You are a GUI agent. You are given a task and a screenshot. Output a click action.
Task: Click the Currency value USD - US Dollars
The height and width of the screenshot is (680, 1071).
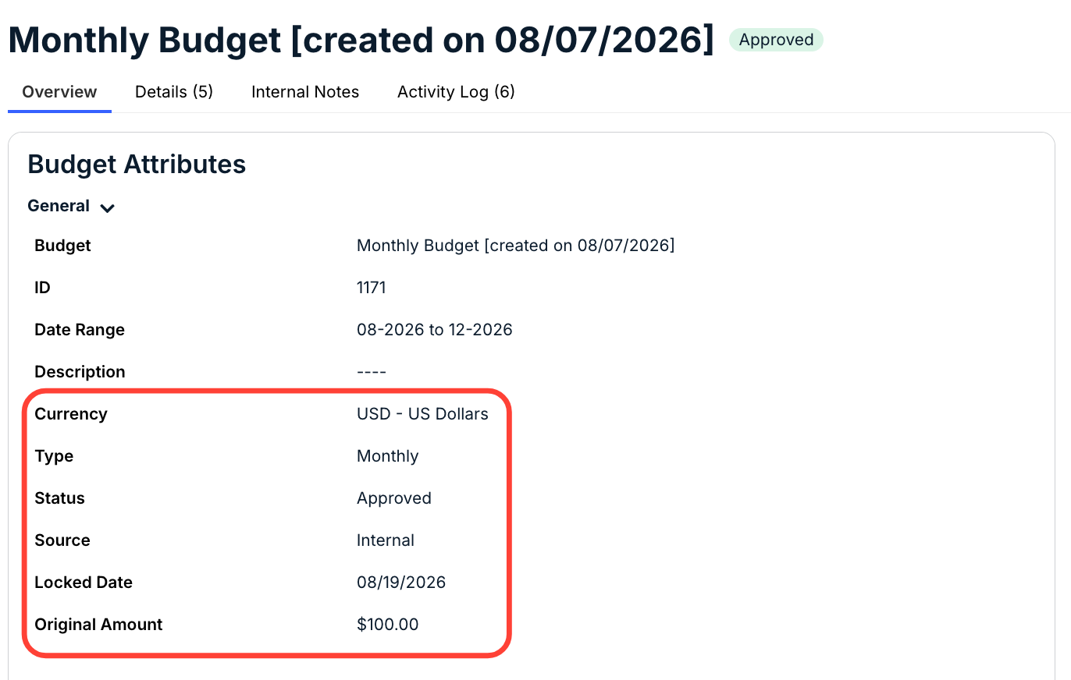[422, 414]
